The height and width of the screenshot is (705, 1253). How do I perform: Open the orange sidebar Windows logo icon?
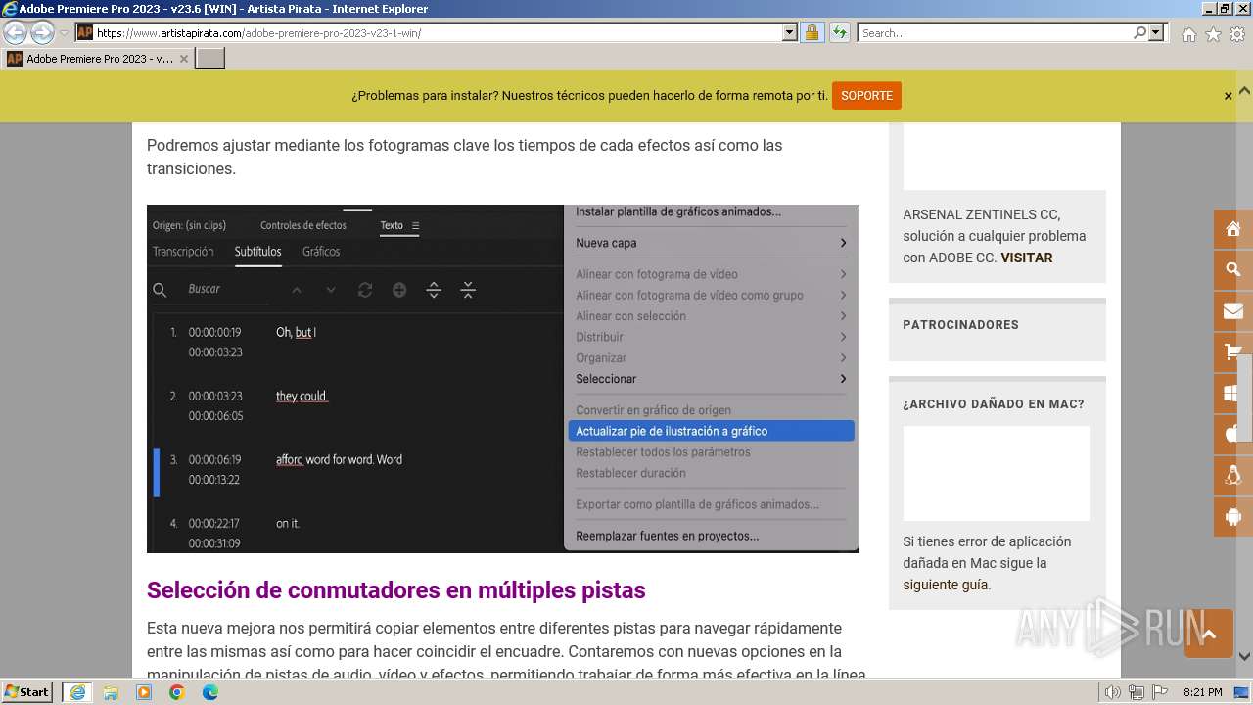click(x=1232, y=394)
